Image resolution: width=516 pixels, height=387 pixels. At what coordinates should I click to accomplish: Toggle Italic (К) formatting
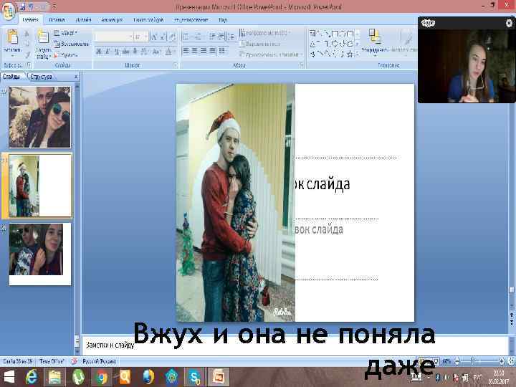click(107, 51)
